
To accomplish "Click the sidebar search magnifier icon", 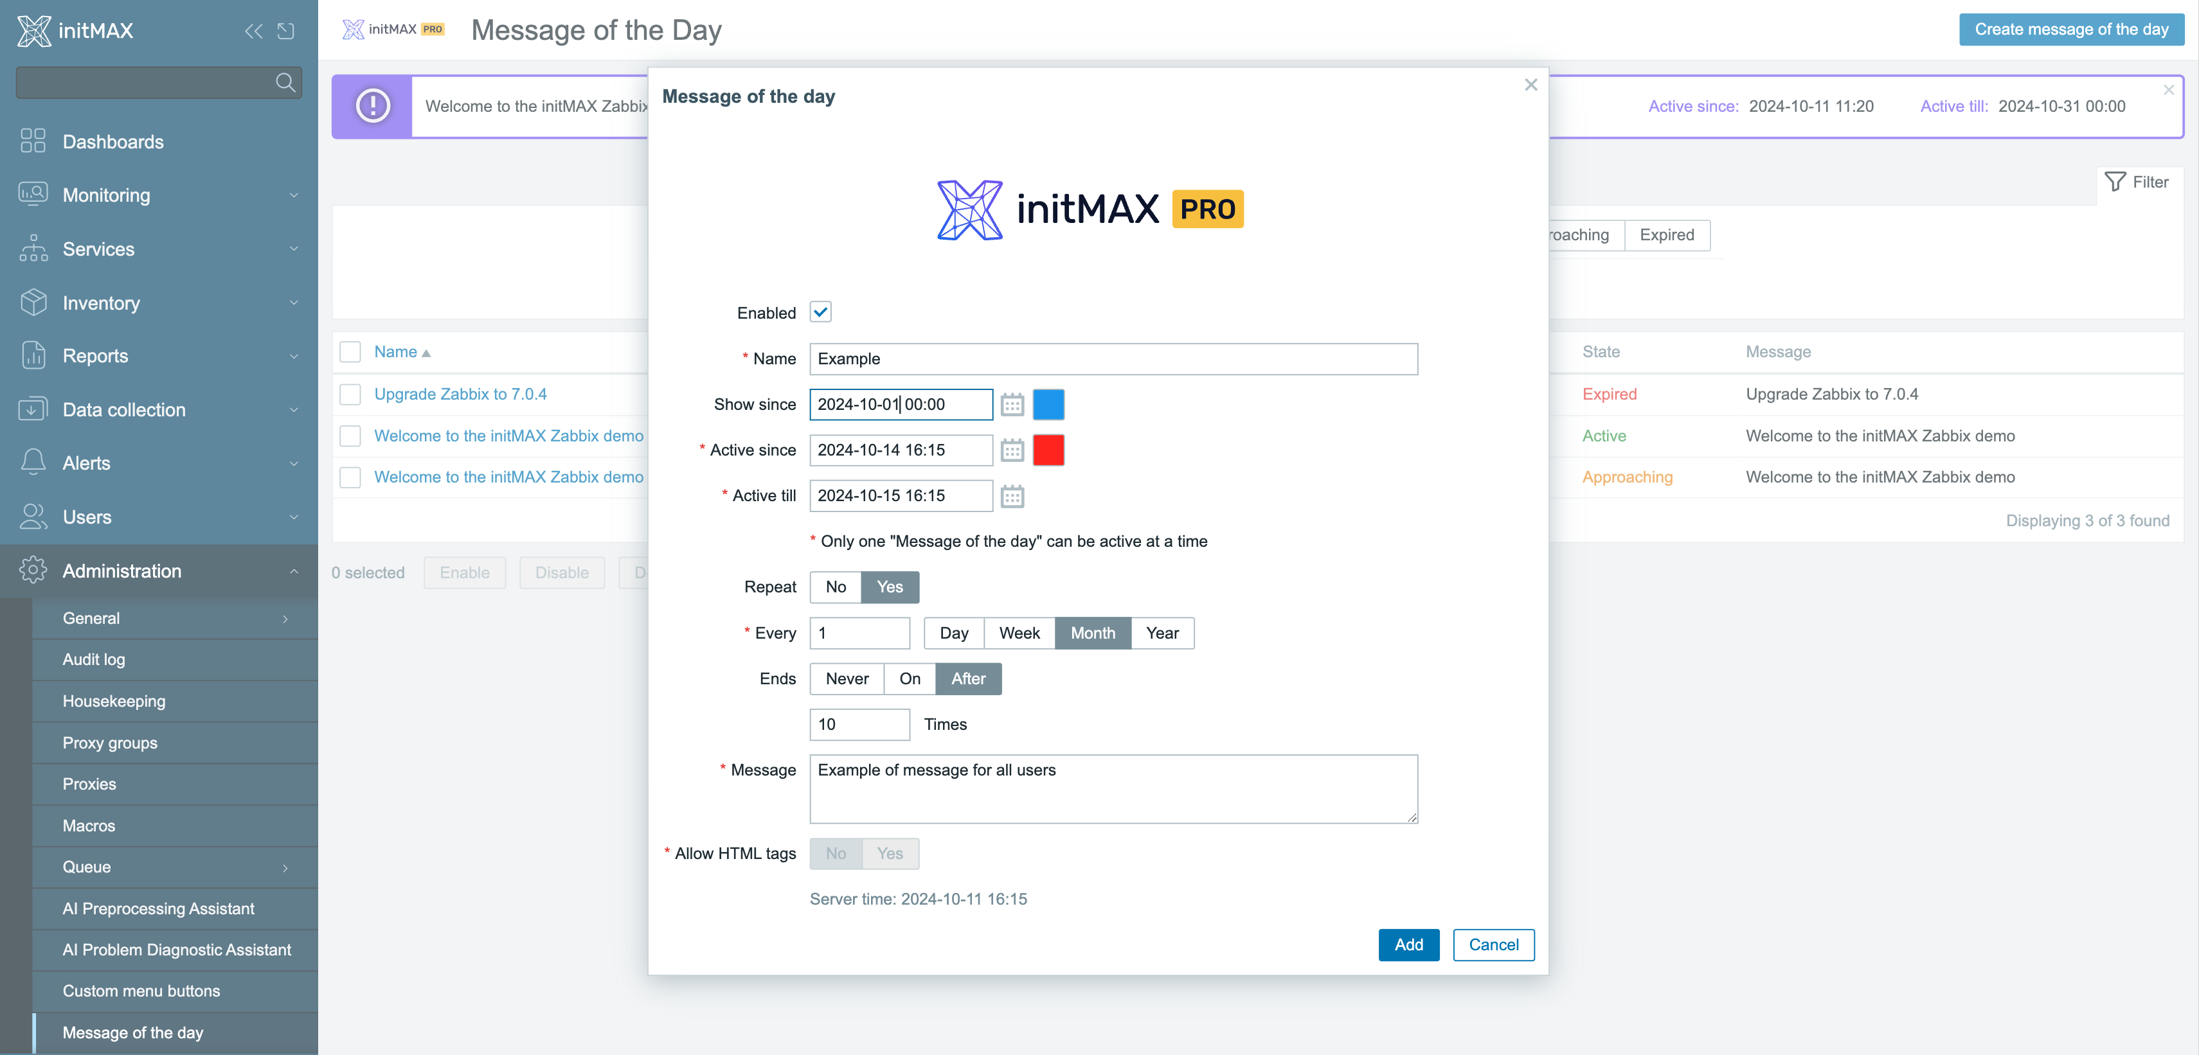I will coord(285,83).
